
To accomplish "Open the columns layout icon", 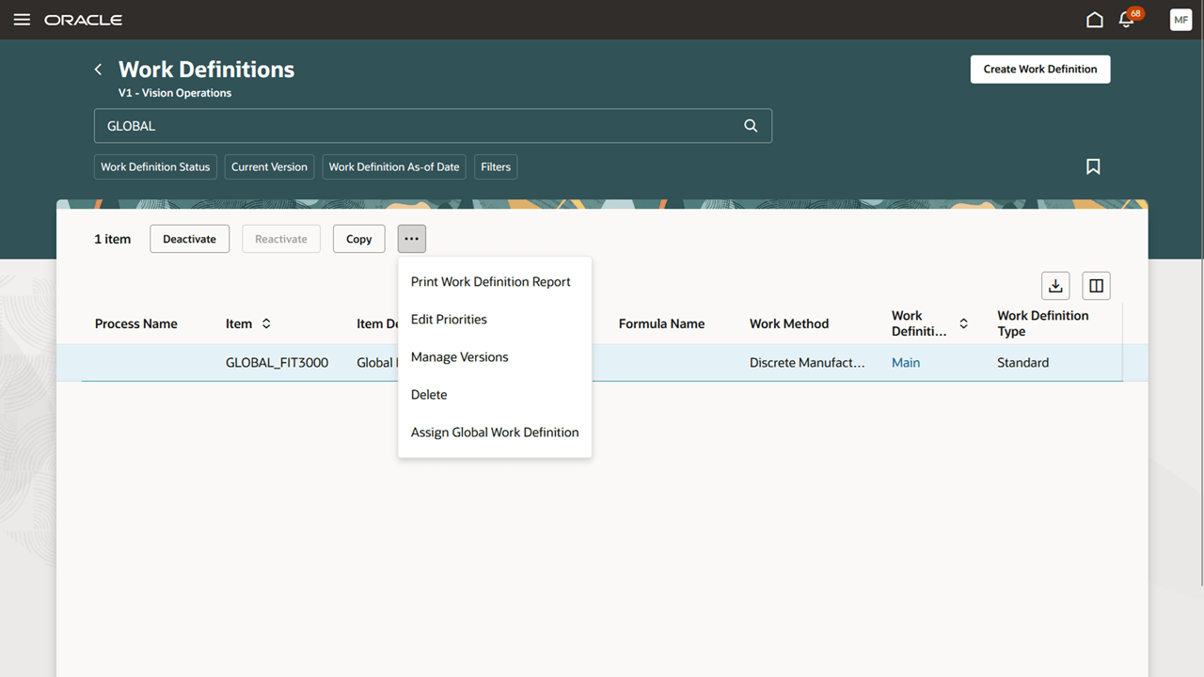I will 1096,286.
